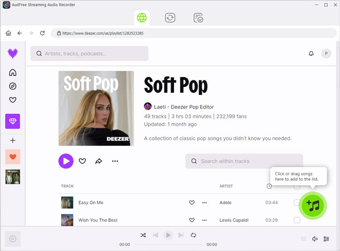340x251 pixels.
Task: Open artist Lewis Capaldi link
Action: tap(234, 220)
